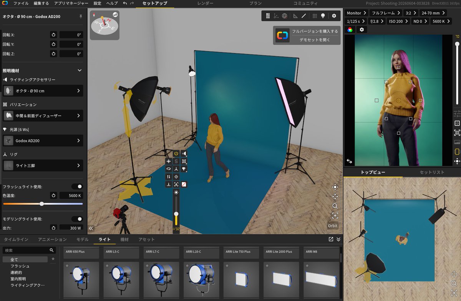Reset the 色温度 value with its reset button
The height and width of the screenshot is (301, 461).
[53, 196]
